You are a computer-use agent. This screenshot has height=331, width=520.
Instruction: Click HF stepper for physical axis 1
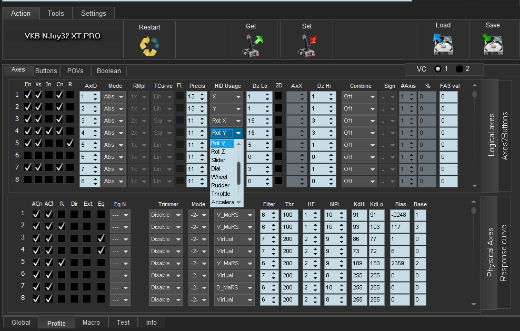pos(315,215)
